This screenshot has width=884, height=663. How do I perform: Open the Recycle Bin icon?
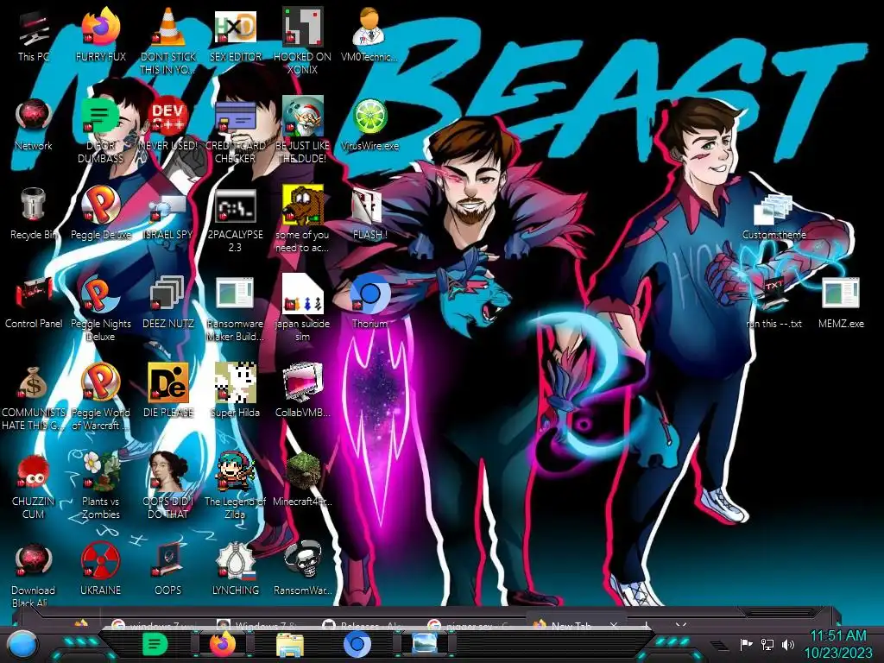pos(34,212)
